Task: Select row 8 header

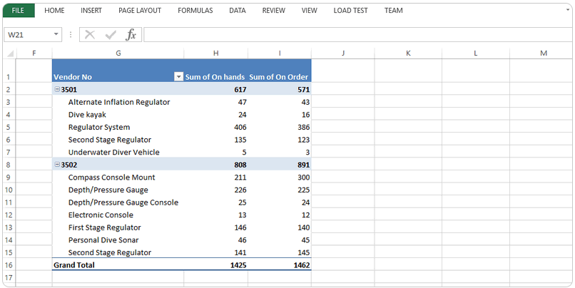Action: [9, 165]
